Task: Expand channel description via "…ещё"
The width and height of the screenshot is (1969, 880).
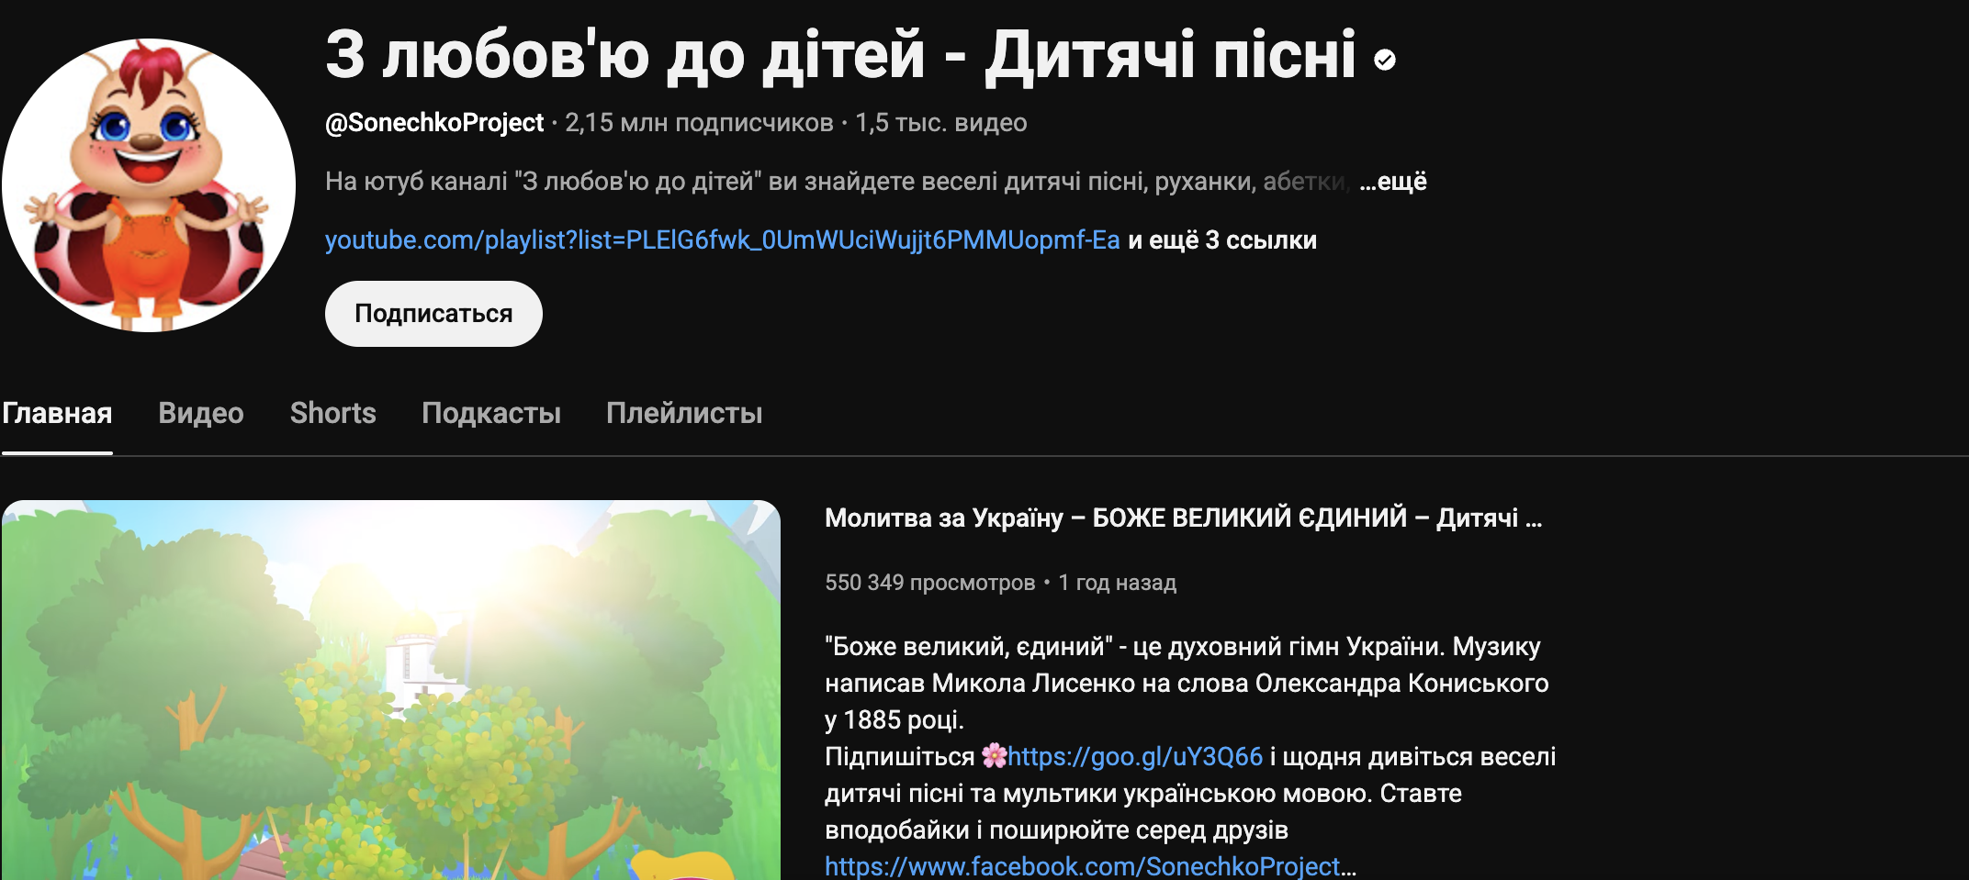Action: [1393, 182]
